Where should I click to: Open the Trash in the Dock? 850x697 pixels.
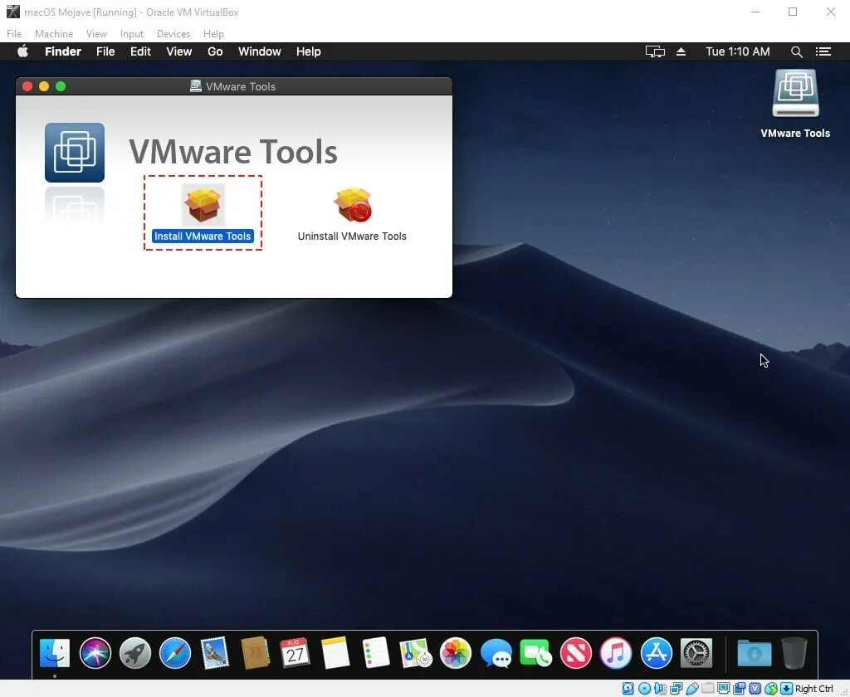point(794,652)
